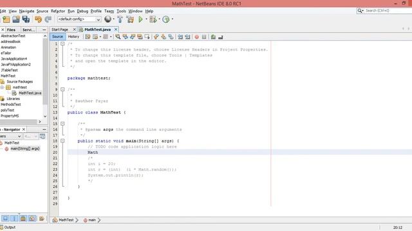The height and width of the screenshot is (231, 412).
Task: Click main in the breadcrumb bar
Action: (x=91, y=220)
